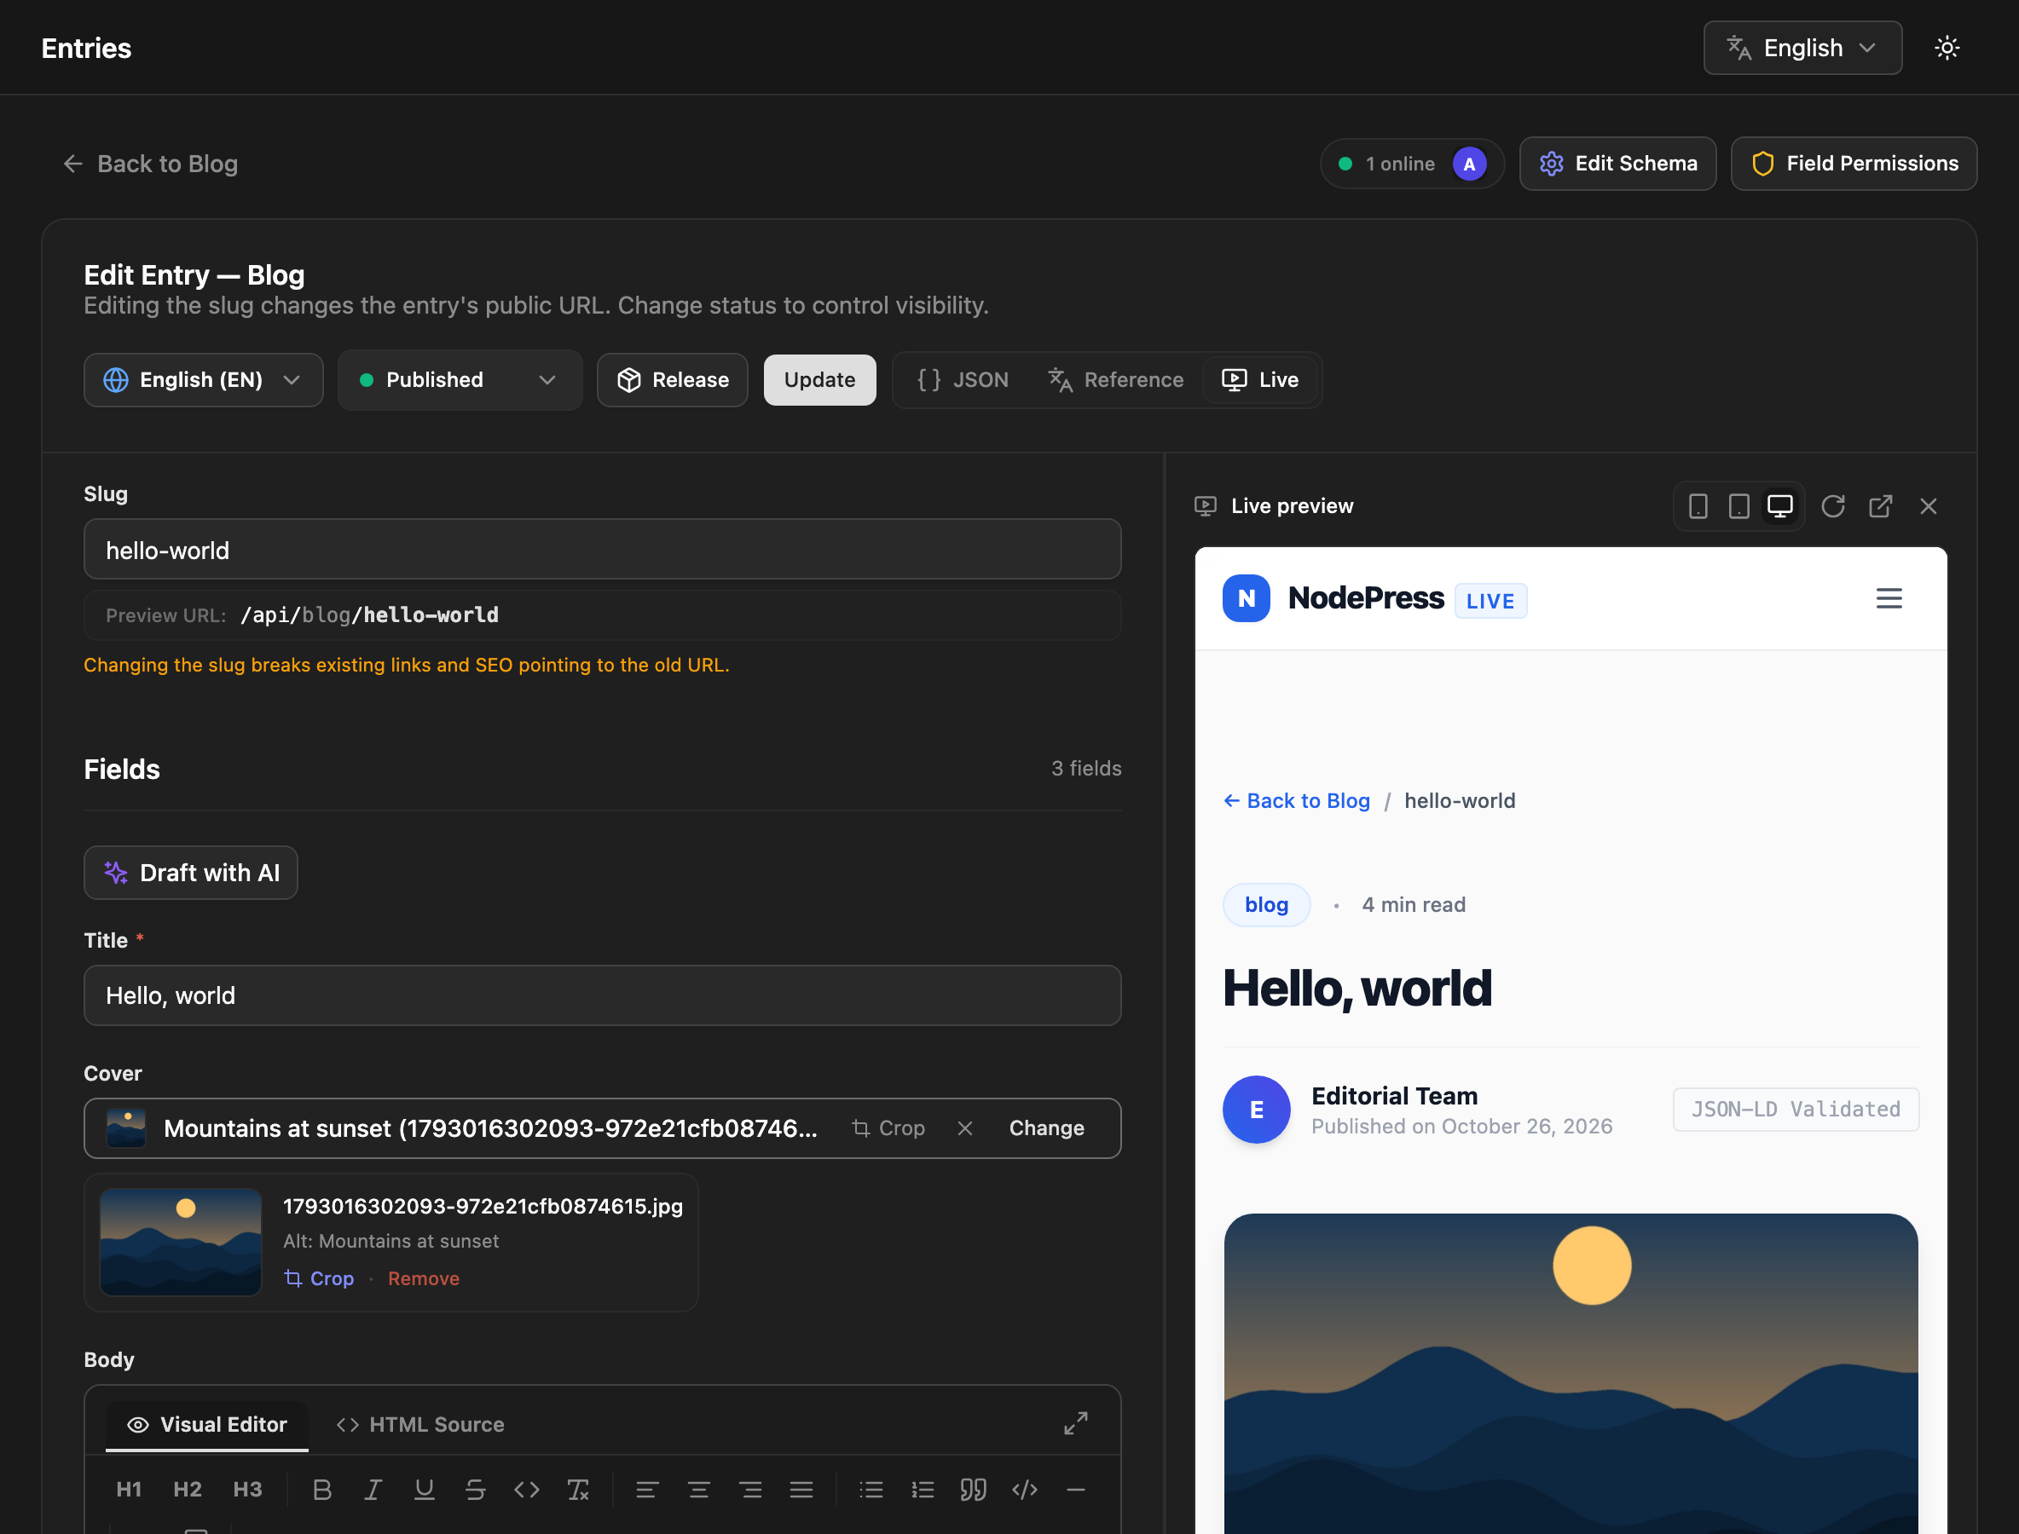
Task: Select the Visual Editor tab
Action: tap(207, 1423)
